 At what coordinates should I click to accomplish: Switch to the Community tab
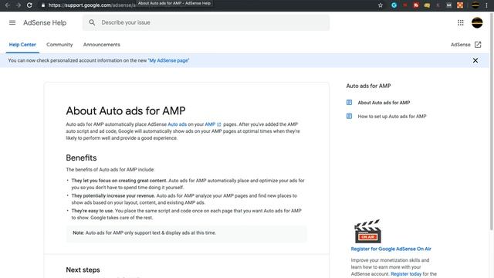[59, 45]
